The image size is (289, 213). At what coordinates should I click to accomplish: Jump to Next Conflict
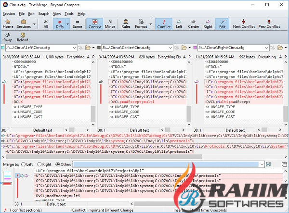pos(244,24)
